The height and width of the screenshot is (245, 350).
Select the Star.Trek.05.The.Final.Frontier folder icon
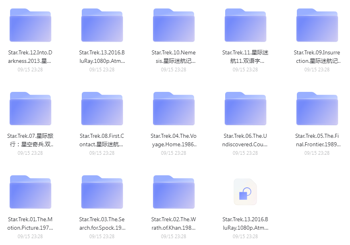[317, 108]
